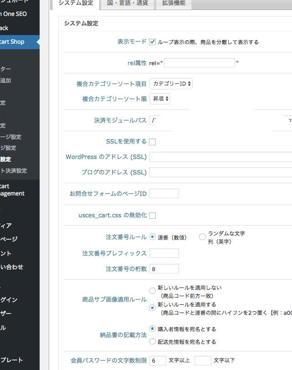This screenshot has width=292, height=370.
Task: Select the 連番(数値) radio button
Action: tap(152, 236)
